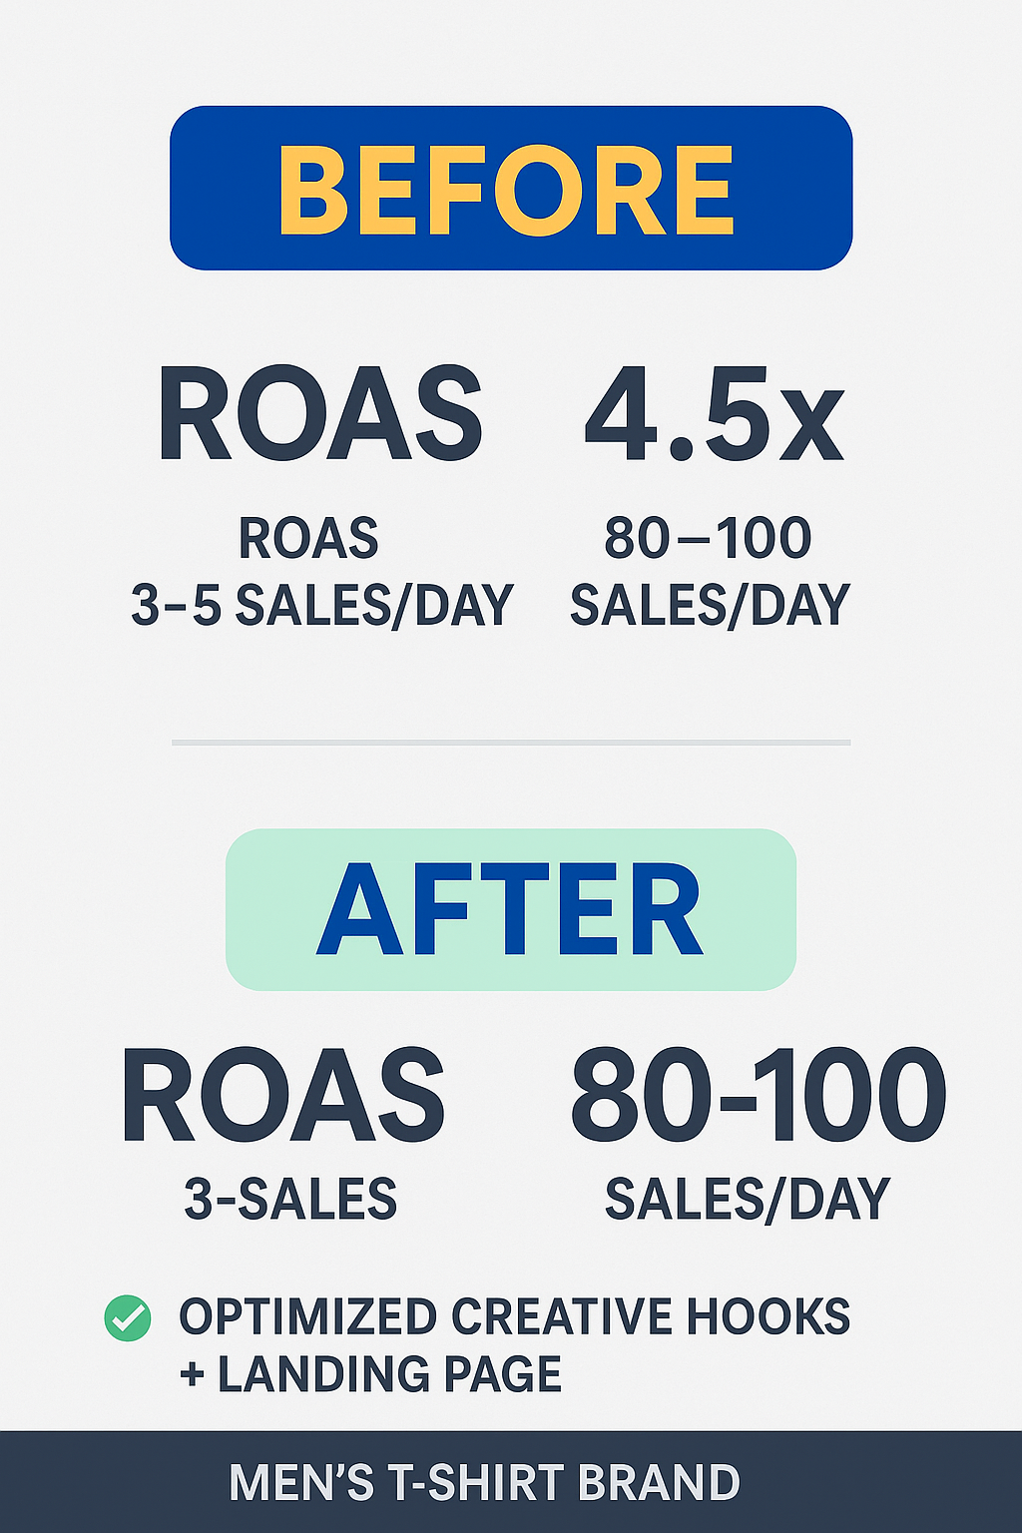Screen dimensions: 1022x1533
Task: Click the small ROAS label above 3-5 SALES/DAY
Action: 308,539
